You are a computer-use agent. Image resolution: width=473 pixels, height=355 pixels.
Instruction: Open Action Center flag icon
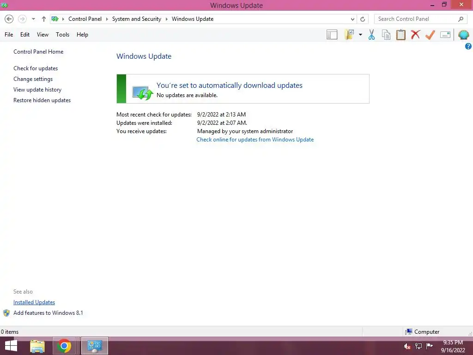point(429,346)
